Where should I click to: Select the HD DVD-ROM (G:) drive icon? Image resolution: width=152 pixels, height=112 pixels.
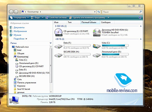(97, 32)
